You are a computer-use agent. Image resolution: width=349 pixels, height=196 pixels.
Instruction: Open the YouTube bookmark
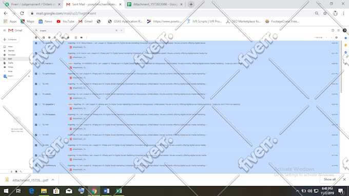(x=66, y=22)
